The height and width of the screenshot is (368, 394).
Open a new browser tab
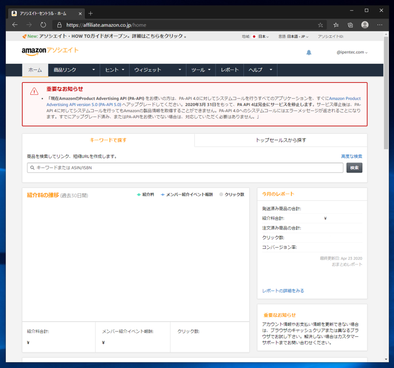(91, 13)
